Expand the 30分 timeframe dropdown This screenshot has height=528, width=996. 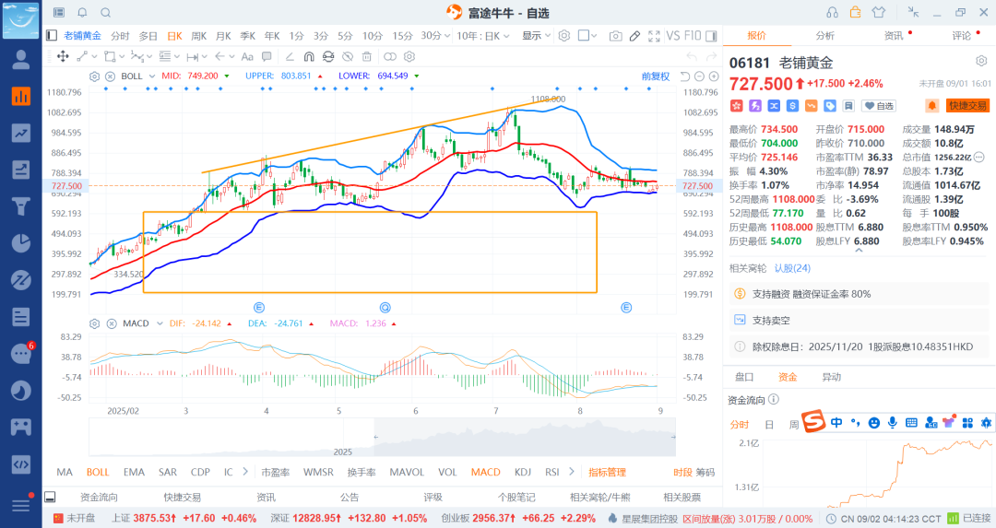pos(447,36)
